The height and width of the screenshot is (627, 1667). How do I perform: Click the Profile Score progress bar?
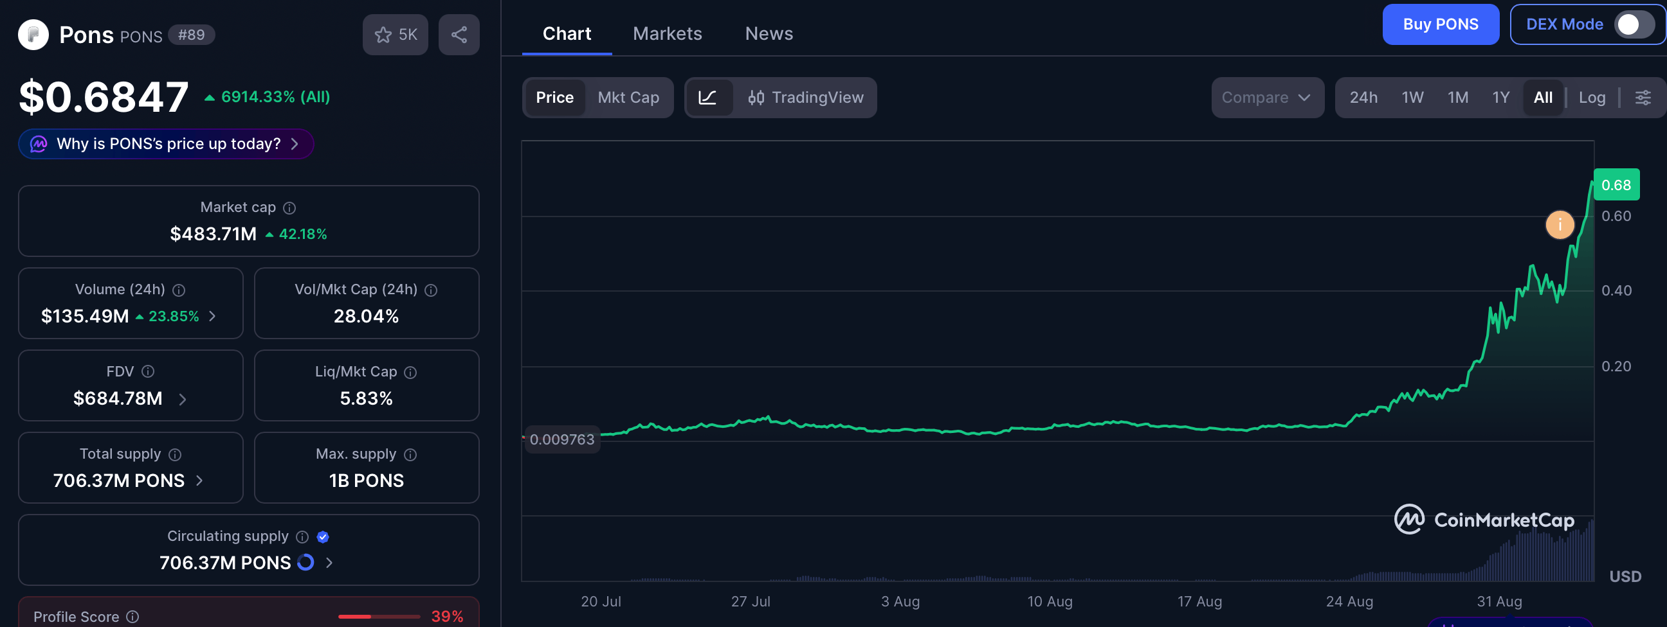point(379,617)
